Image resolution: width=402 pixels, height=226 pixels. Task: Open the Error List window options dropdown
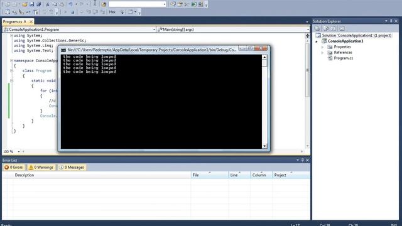(x=298, y=160)
